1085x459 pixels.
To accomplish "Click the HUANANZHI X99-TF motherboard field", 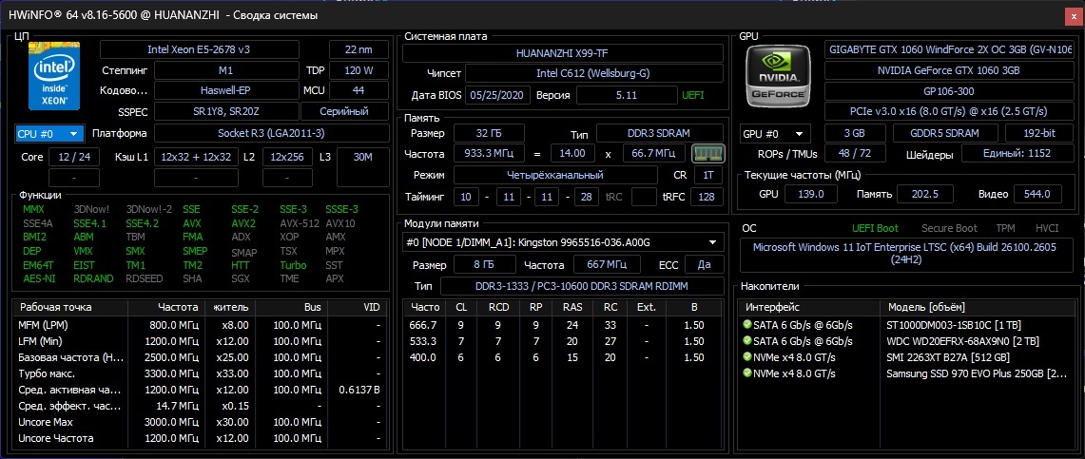I will coord(563,53).
